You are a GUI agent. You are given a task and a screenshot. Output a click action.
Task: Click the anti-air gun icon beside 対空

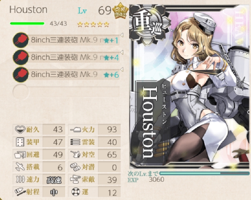pyautogui.click(x=75, y=155)
